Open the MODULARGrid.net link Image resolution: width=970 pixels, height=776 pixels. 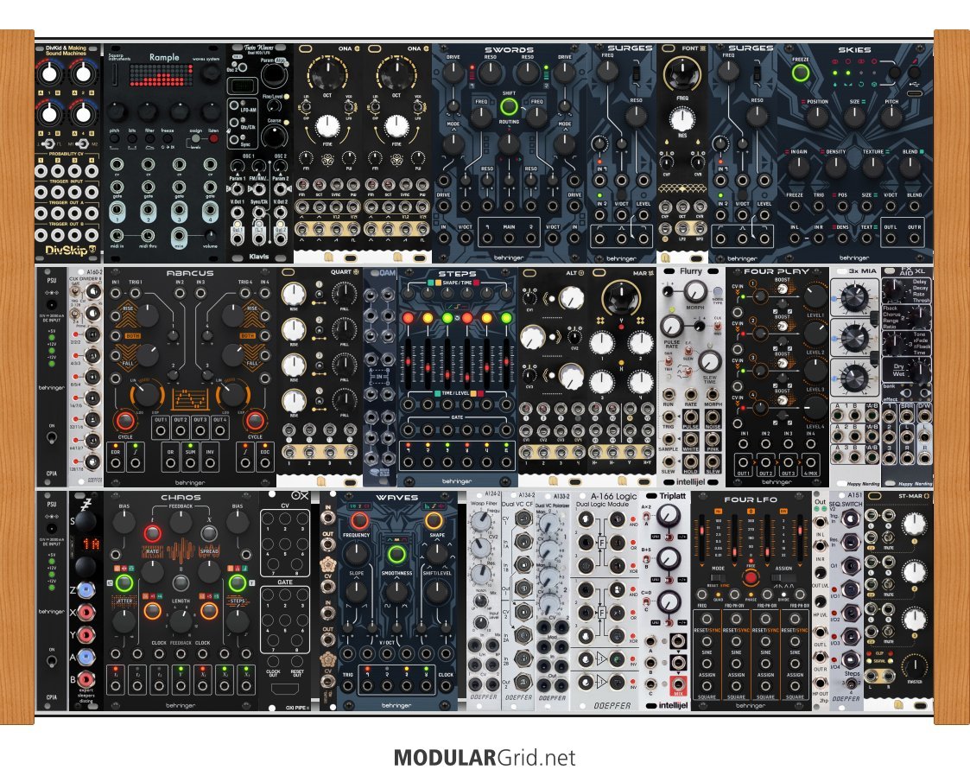pyautogui.click(x=485, y=758)
